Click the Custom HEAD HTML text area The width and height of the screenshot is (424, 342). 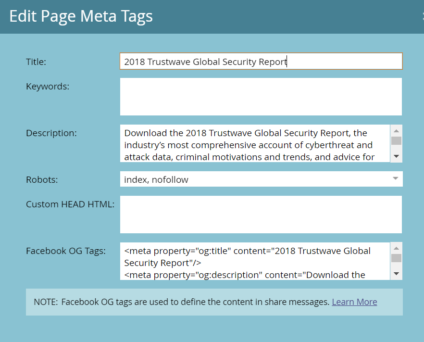(261, 215)
